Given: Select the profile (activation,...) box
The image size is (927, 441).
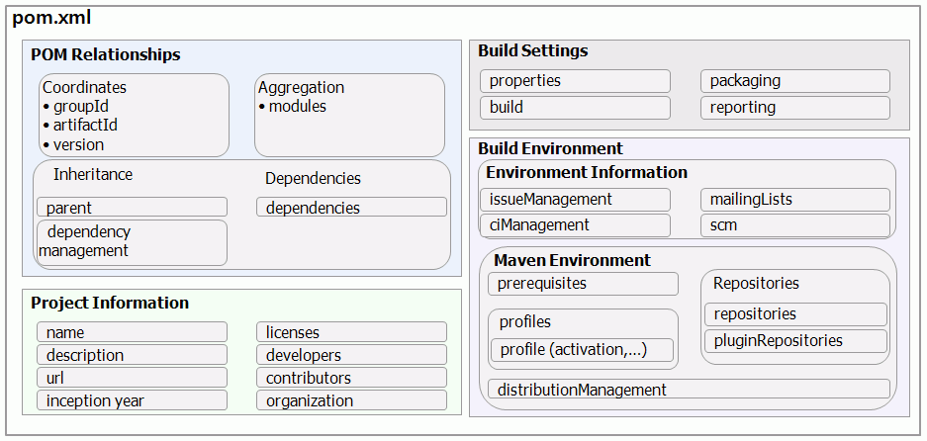Looking at the screenshot, I should [x=583, y=350].
